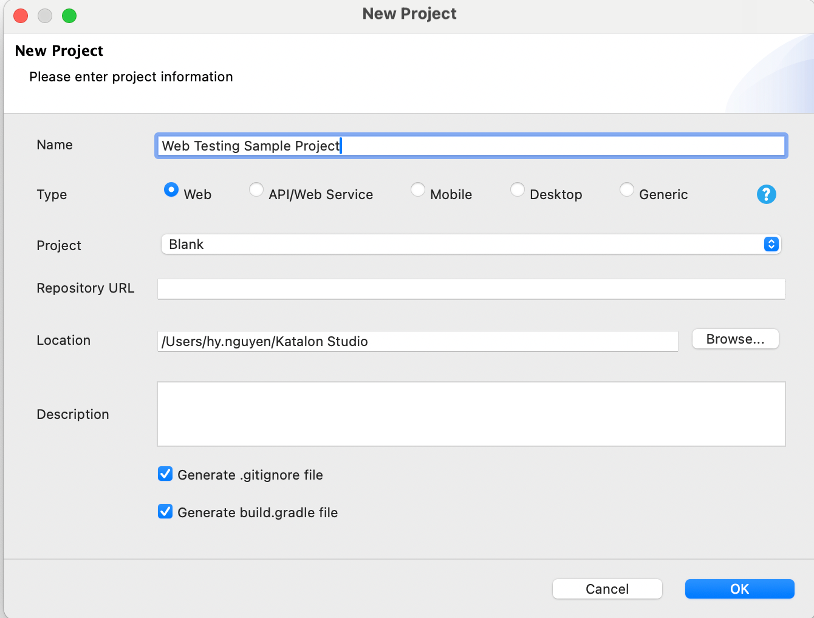
Task: Open the project type help icon
Action: 766,194
